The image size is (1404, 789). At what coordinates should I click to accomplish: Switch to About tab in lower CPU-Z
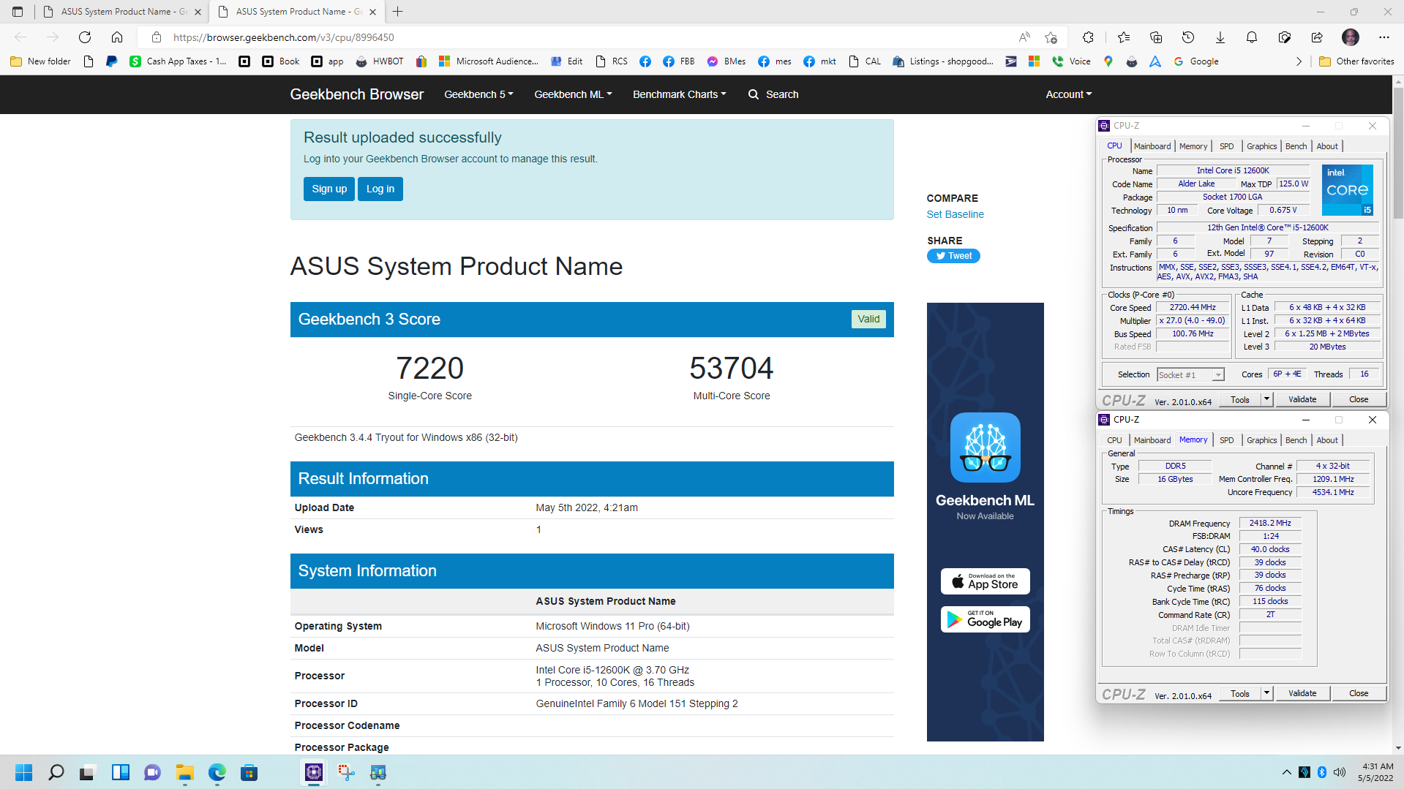pos(1327,440)
